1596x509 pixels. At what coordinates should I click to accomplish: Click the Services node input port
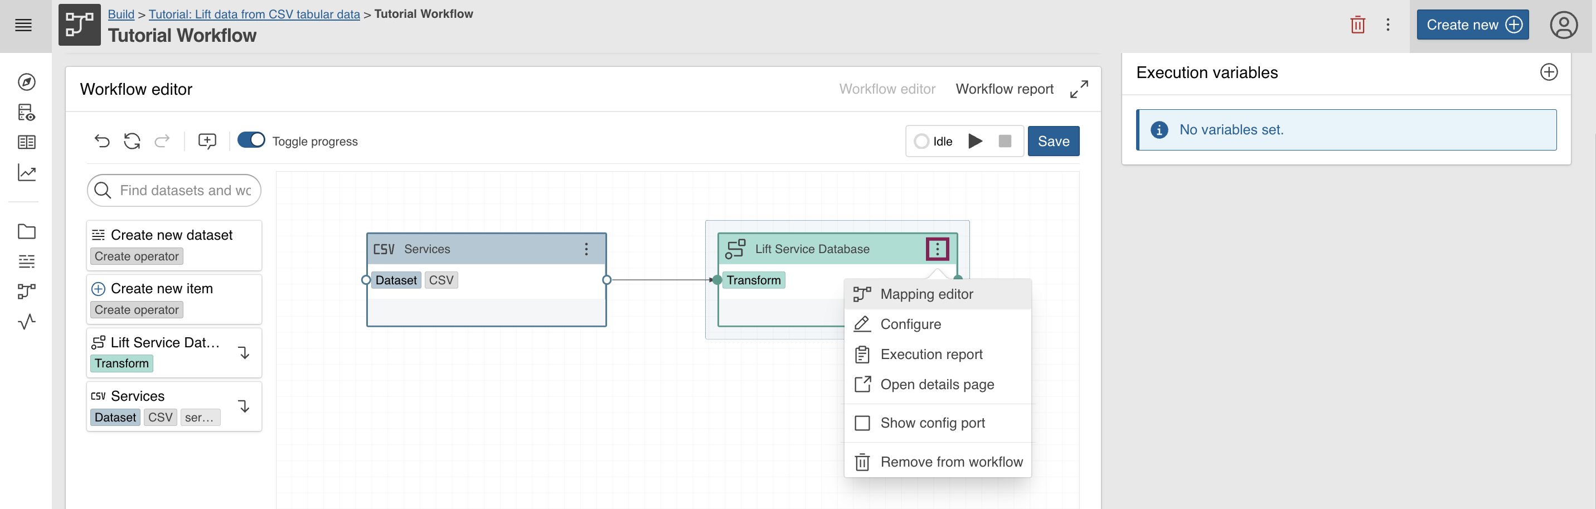coord(366,280)
